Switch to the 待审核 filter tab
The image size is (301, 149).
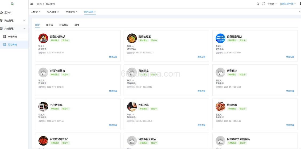pos(49,25)
